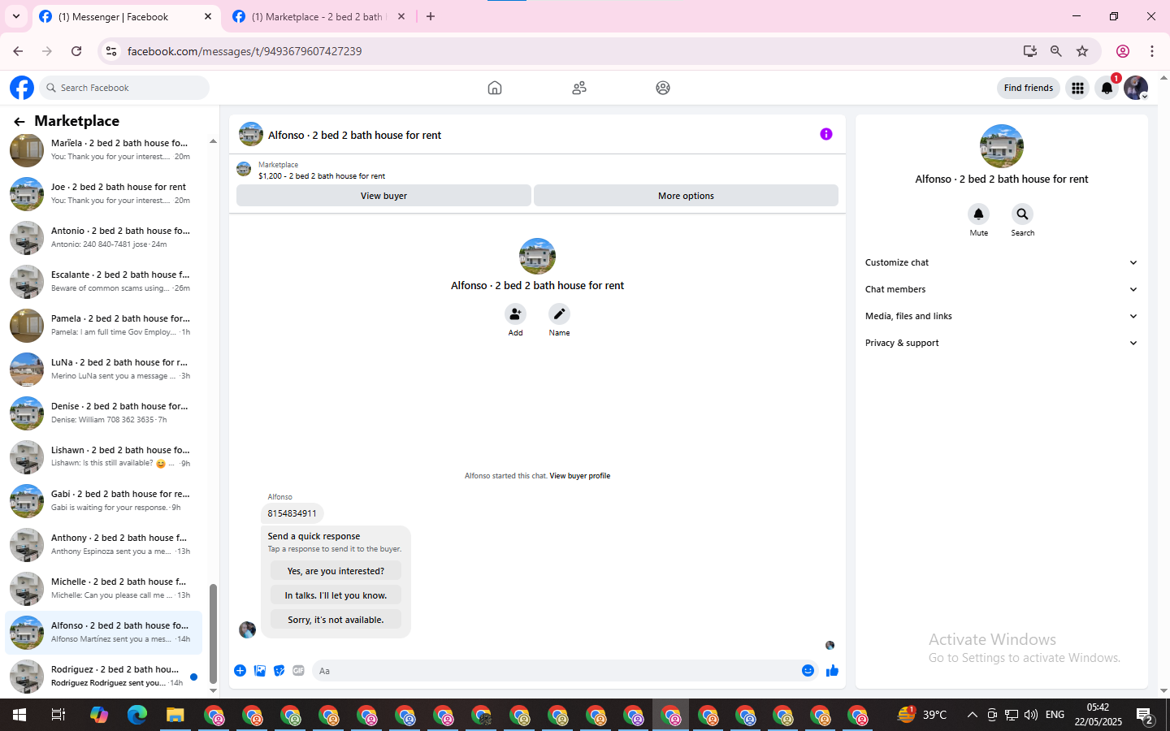Open the Chrome tab search dropdown
Screen dimensions: 1170x731
(x=15, y=16)
